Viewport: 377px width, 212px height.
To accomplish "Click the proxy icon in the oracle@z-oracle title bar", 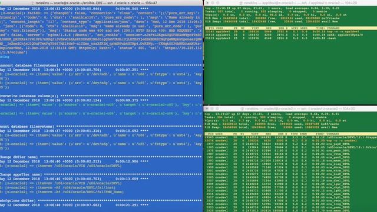I will pos(33,3).
